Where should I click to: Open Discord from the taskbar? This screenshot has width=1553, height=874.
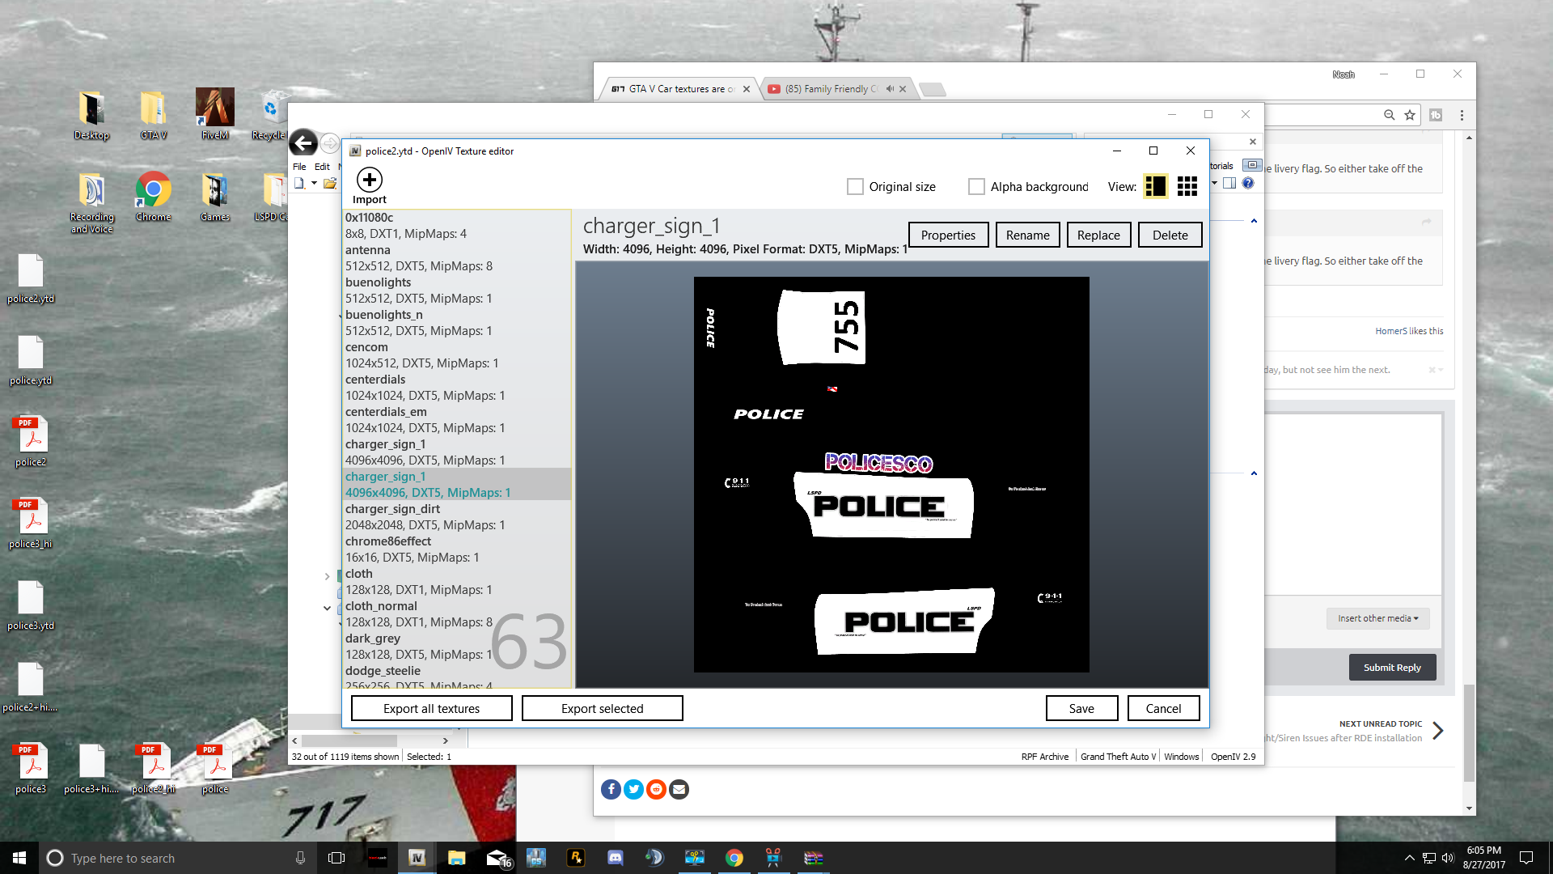pos(615,858)
